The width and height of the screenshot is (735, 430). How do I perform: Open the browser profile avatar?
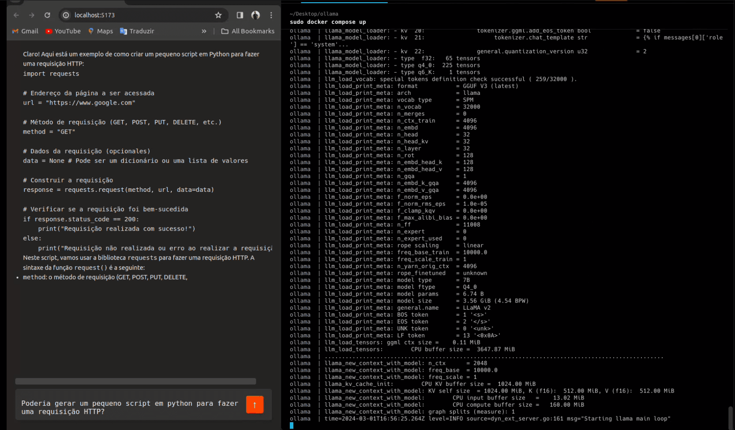click(255, 15)
